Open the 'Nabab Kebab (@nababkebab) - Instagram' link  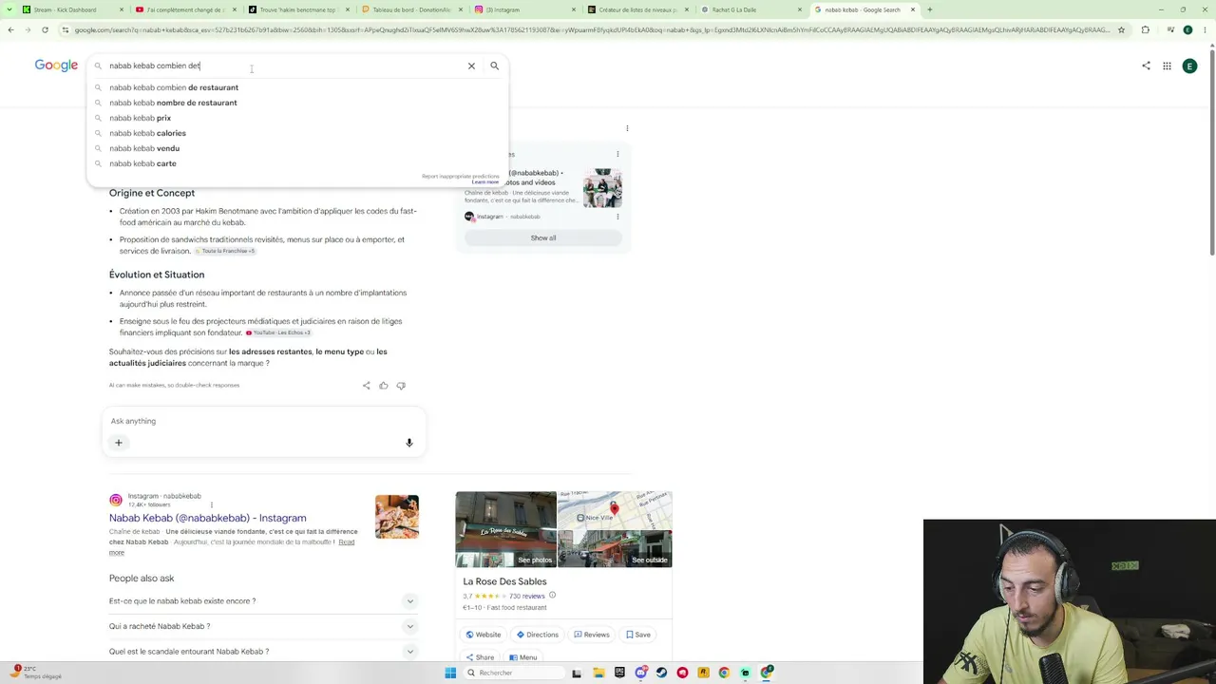click(x=207, y=518)
